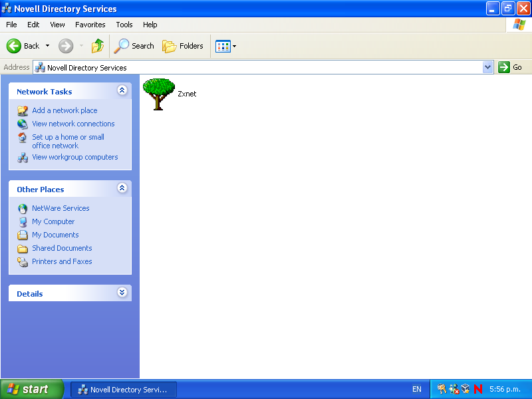Click the Other Places header title
Viewport: 532px width, 399px height.
click(x=41, y=190)
